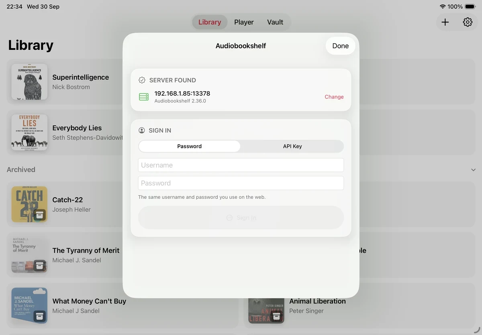Open the settings gear icon
482x335 pixels.
tap(468, 22)
